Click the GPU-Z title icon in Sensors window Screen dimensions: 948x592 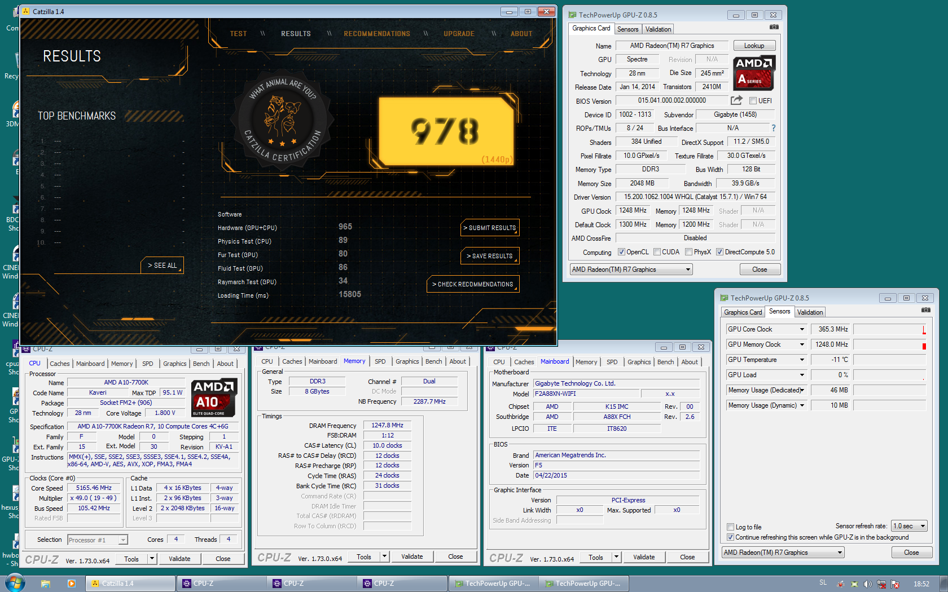click(x=724, y=298)
